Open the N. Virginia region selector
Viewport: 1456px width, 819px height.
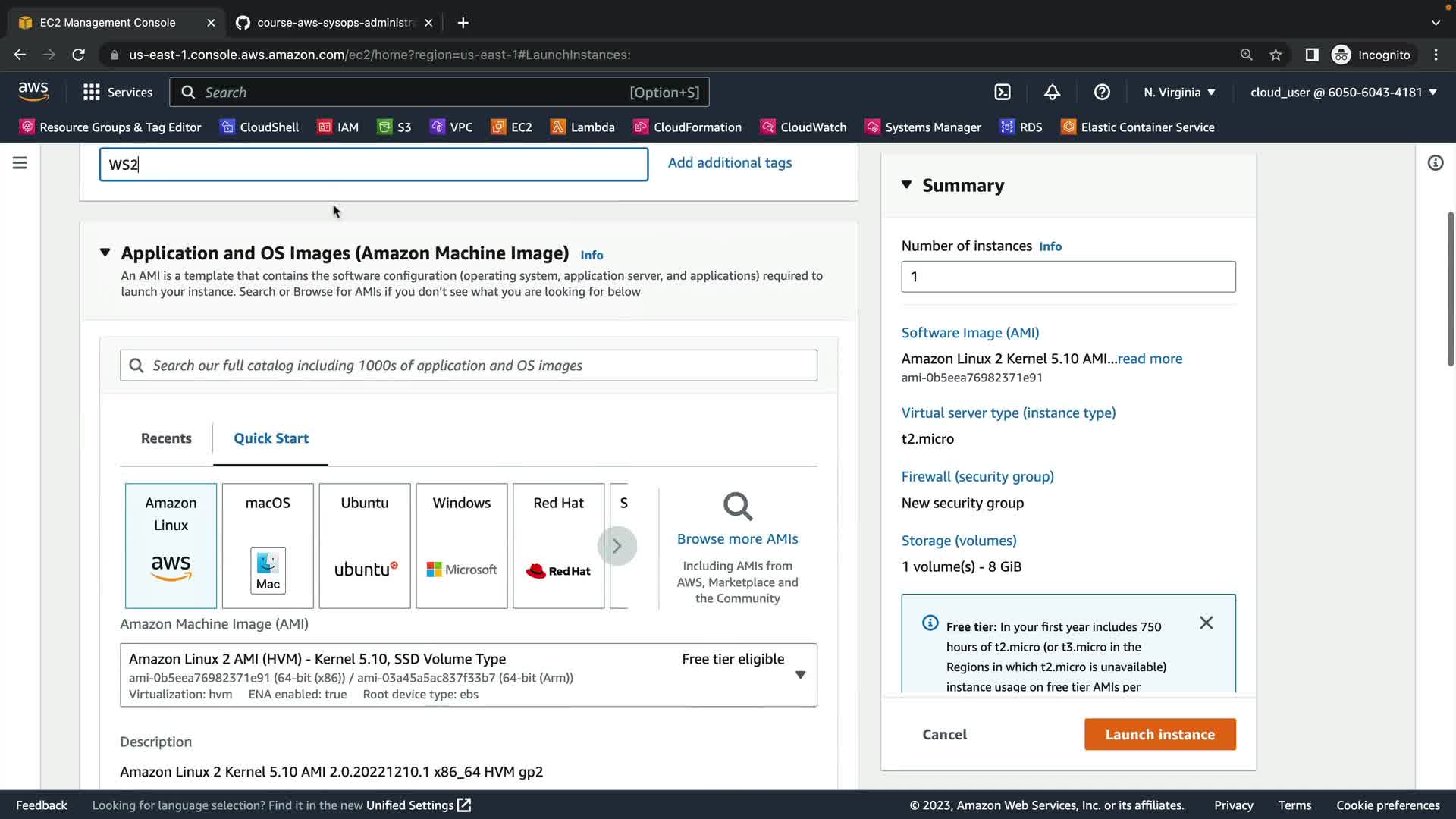pos(1179,92)
